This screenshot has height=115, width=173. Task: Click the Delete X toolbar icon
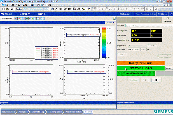(x=57, y=9)
